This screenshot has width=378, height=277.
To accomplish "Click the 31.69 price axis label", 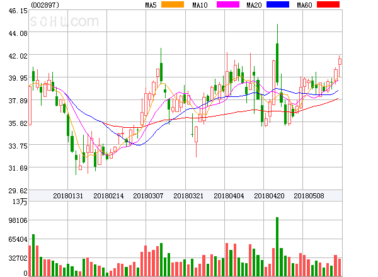I will click(18, 168).
